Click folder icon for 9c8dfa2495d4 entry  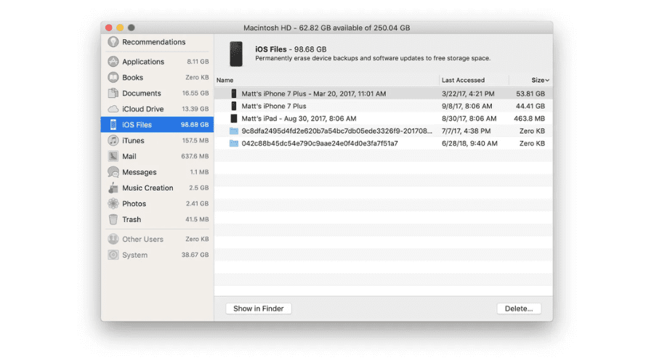pos(234,131)
